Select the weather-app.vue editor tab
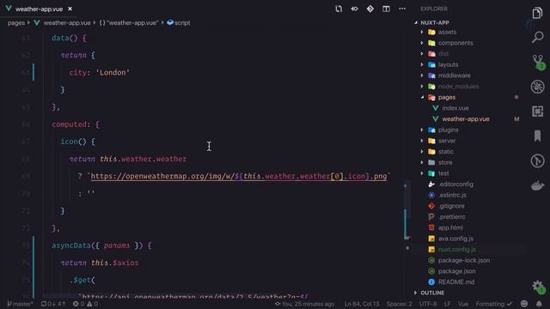 40,9
